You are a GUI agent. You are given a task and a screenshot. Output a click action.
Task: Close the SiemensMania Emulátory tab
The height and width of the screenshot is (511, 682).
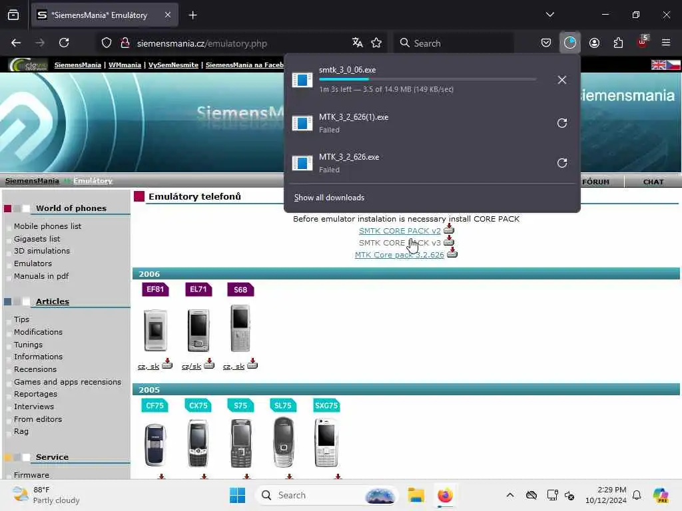pyautogui.click(x=167, y=15)
